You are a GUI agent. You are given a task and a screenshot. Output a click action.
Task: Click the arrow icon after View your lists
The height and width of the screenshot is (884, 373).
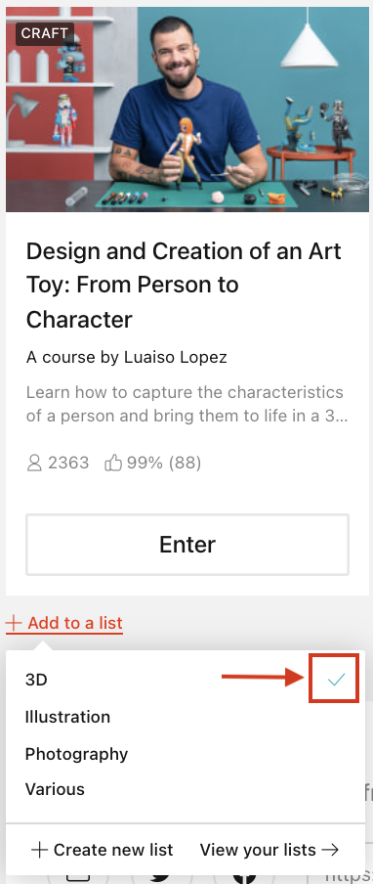330,850
